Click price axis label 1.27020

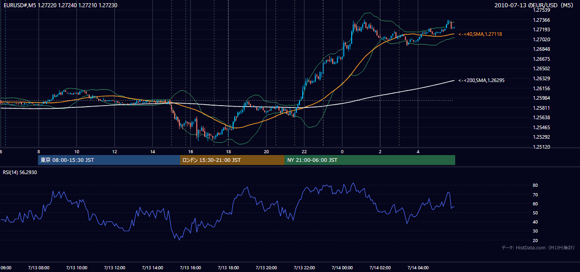[x=541, y=39]
